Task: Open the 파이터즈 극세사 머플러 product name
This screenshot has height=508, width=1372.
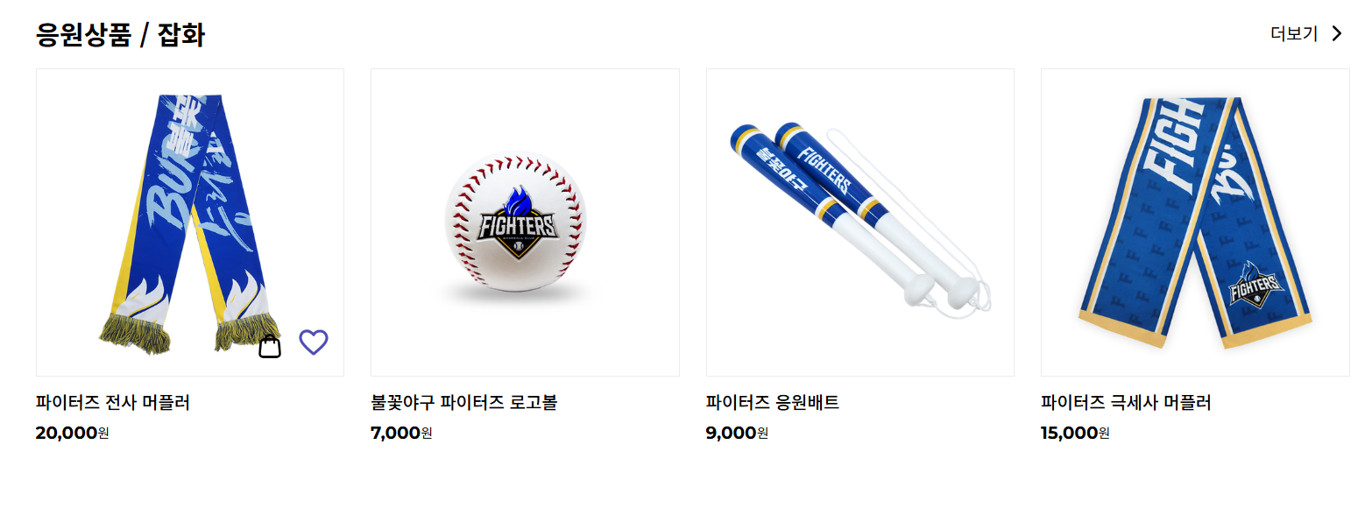Action: 1126,403
